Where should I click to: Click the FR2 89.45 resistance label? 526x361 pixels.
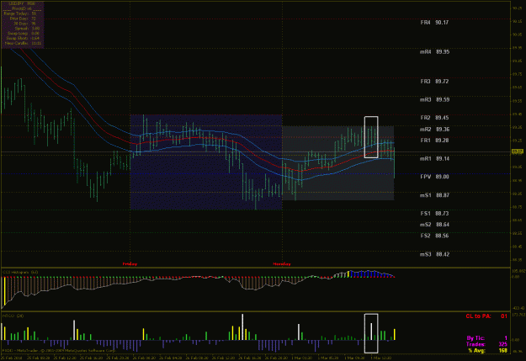coord(434,118)
